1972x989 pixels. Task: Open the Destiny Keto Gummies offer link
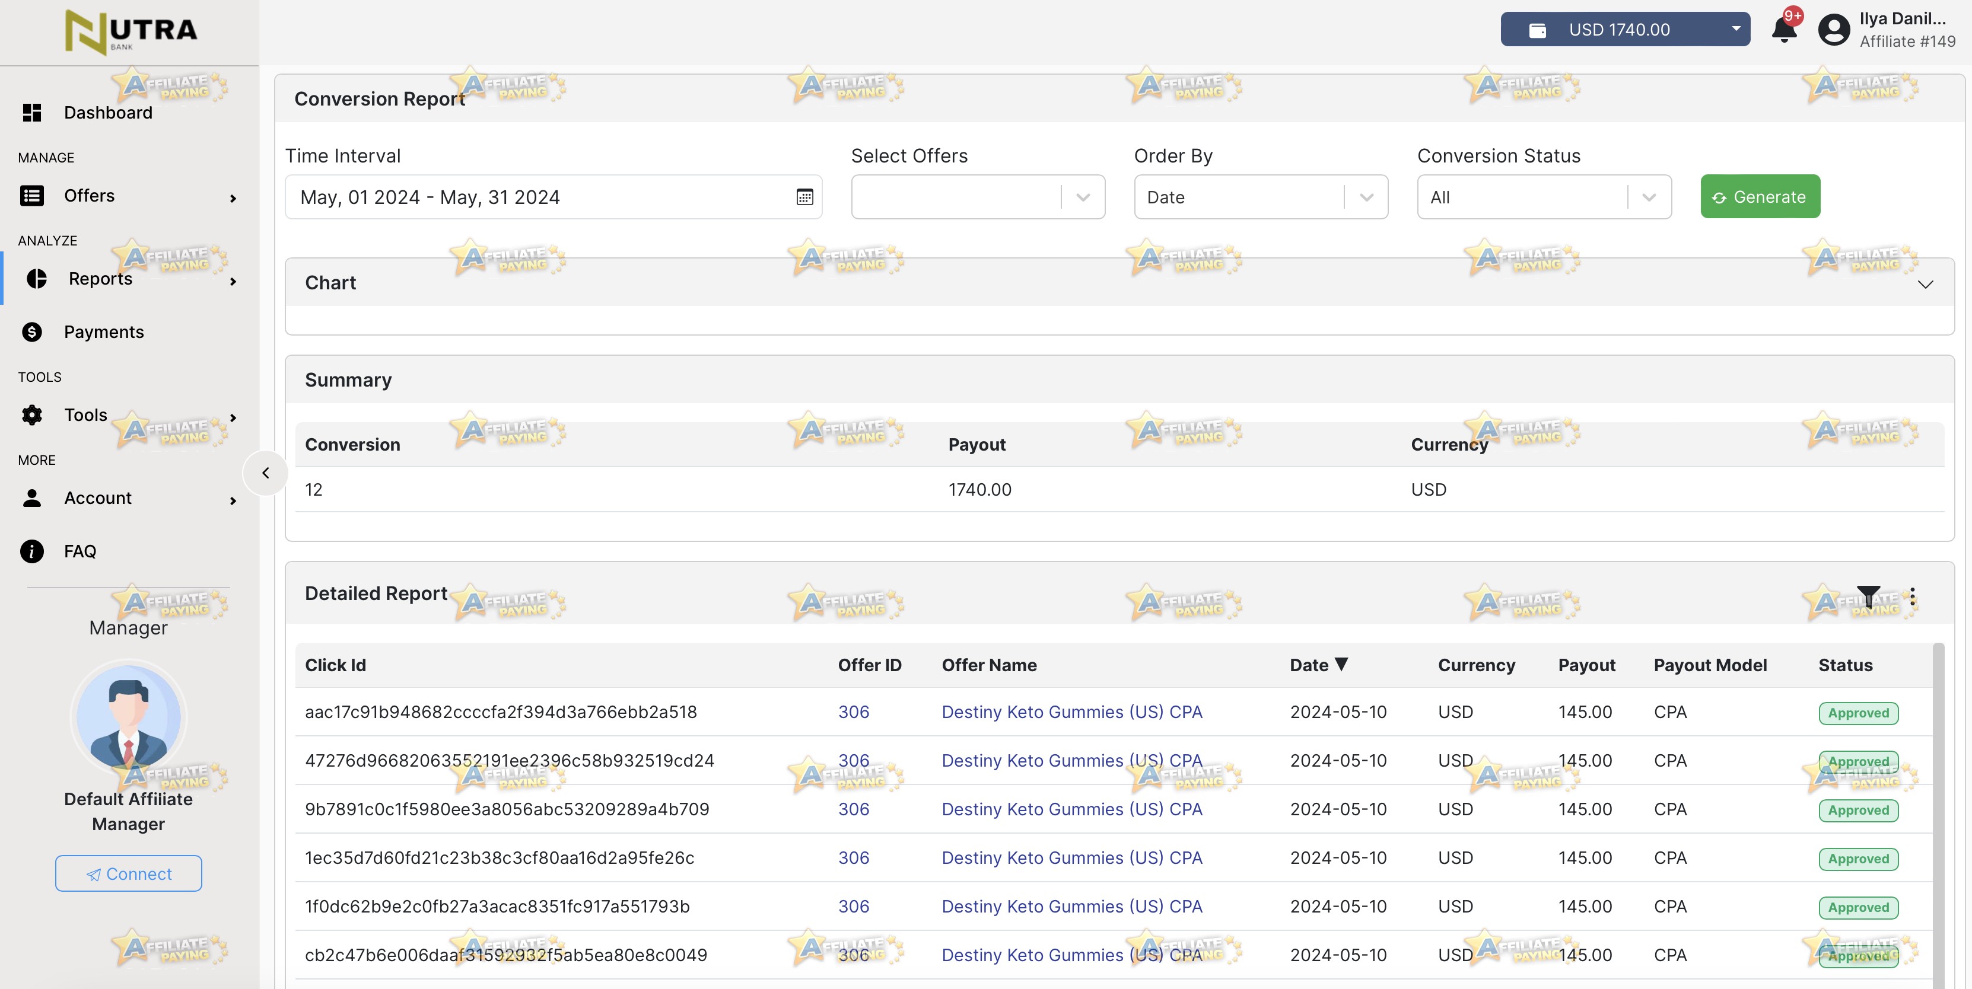(x=1072, y=712)
